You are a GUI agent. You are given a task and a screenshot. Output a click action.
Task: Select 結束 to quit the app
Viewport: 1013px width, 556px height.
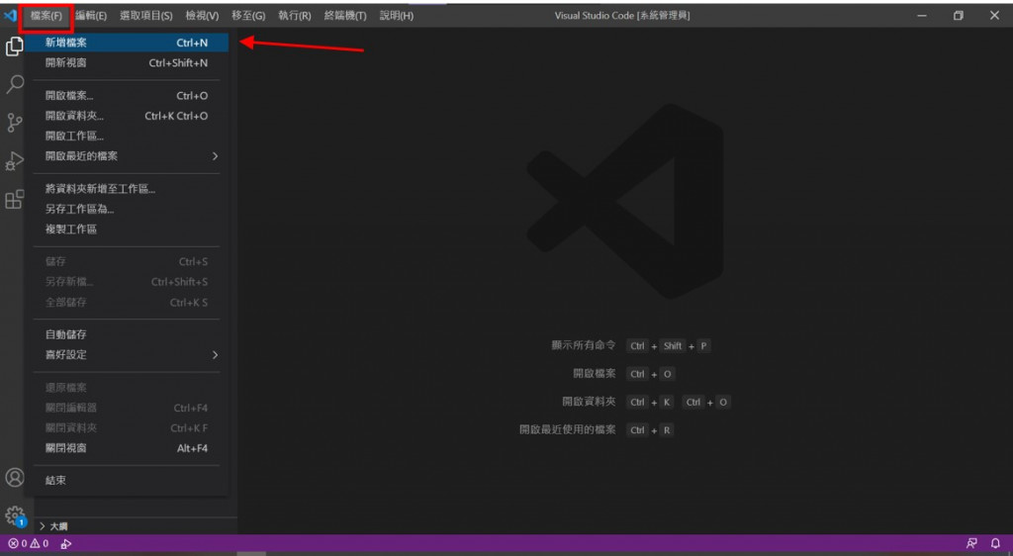point(127,480)
